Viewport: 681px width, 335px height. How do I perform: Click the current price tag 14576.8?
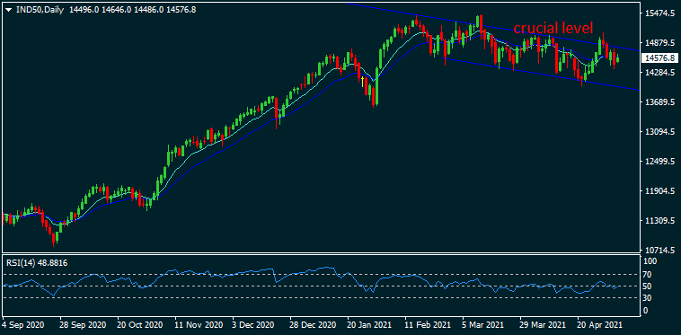[659, 57]
